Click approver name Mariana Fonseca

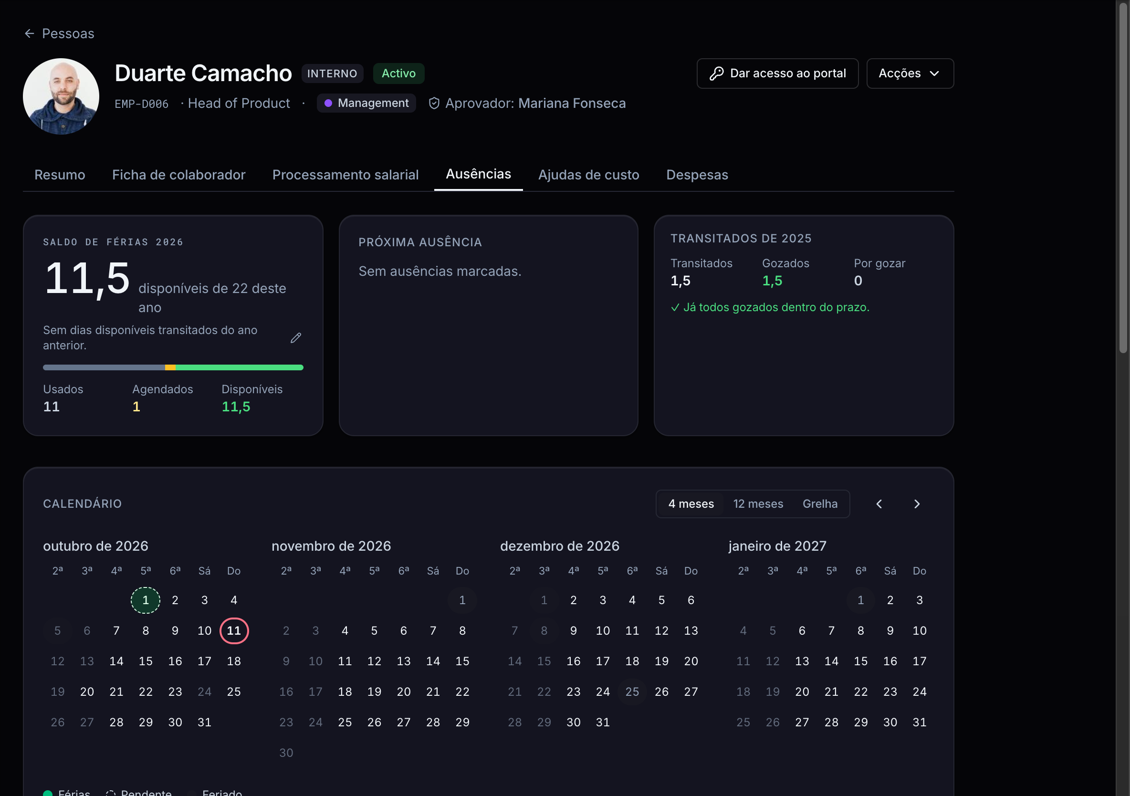[572, 104]
